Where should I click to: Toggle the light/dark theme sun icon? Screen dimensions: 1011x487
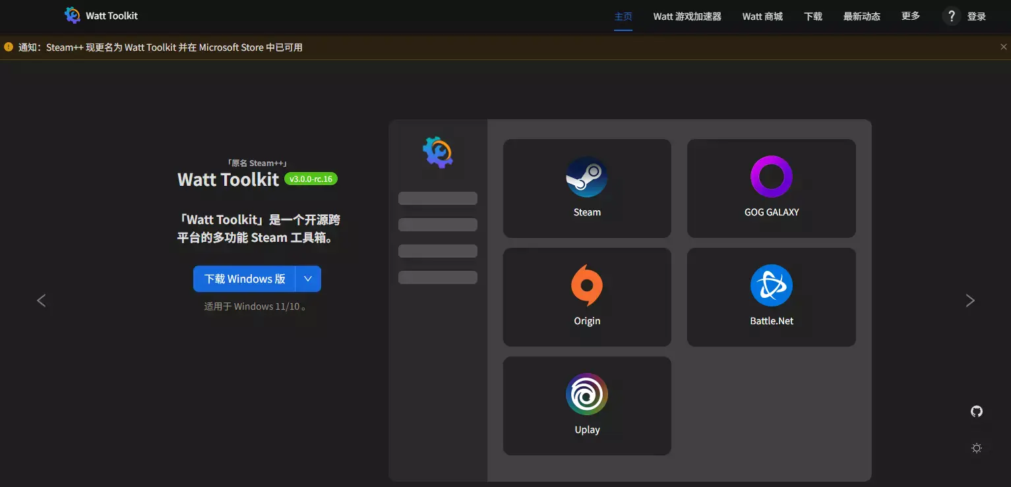pyautogui.click(x=976, y=447)
